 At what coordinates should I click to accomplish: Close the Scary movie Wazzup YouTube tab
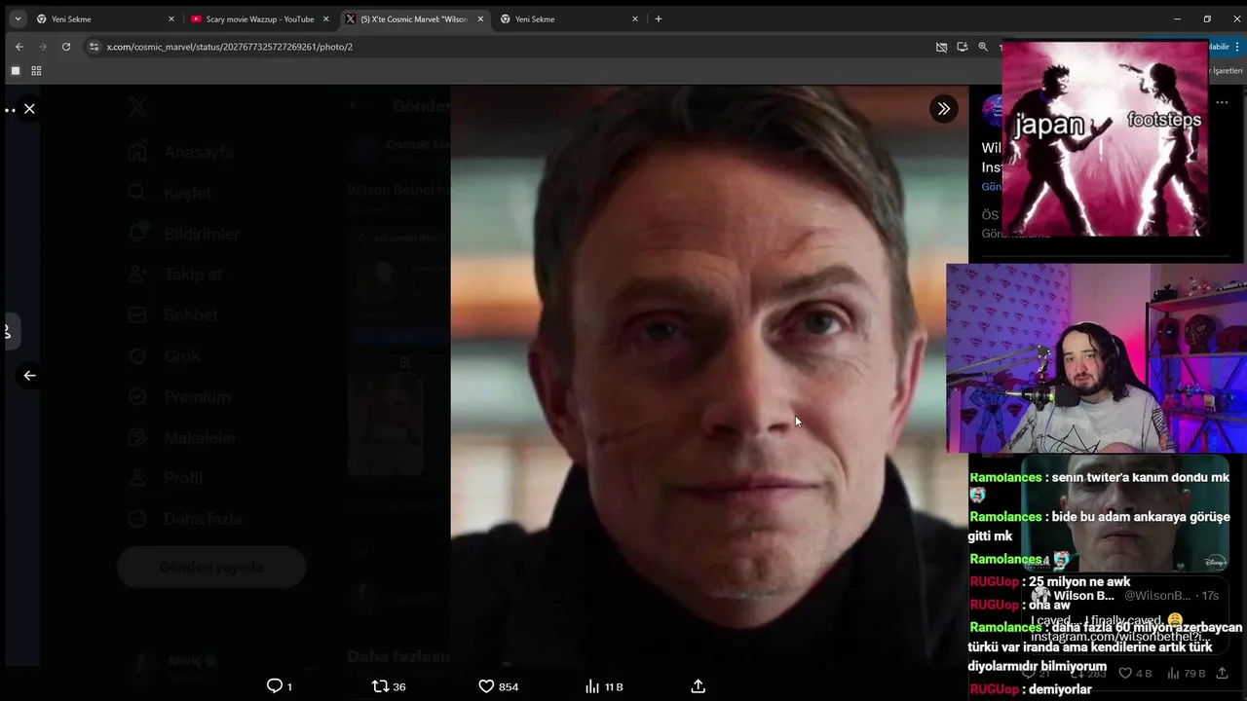(x=326, y=18)
